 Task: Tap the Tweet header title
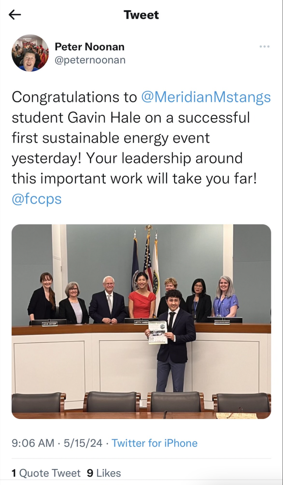(x=141, y=15)
